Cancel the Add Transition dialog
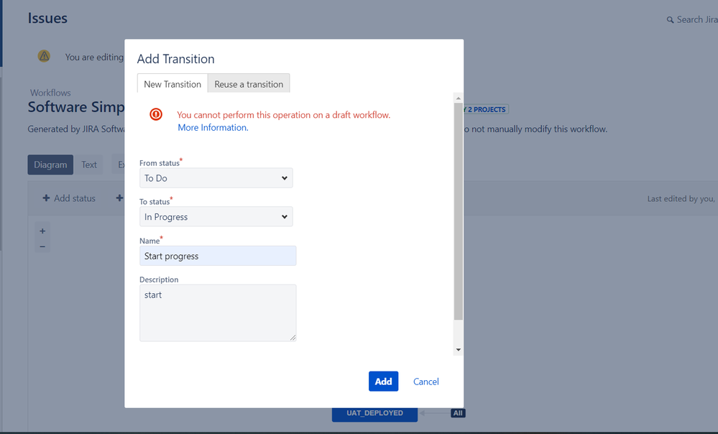Screen dimensions: 718x434 (x=425, y=381)
